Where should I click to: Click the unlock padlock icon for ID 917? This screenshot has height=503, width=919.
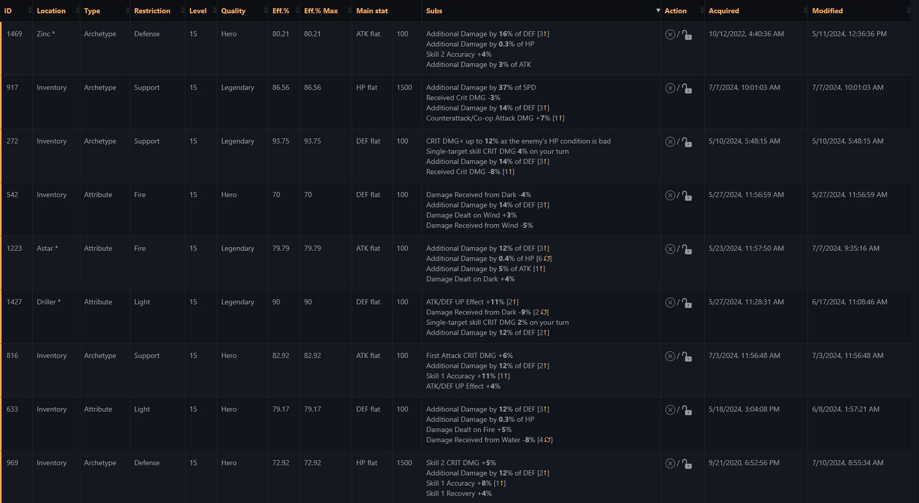687,88
